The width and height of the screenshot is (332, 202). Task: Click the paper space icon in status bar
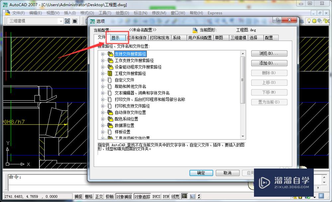coord(192,196)
